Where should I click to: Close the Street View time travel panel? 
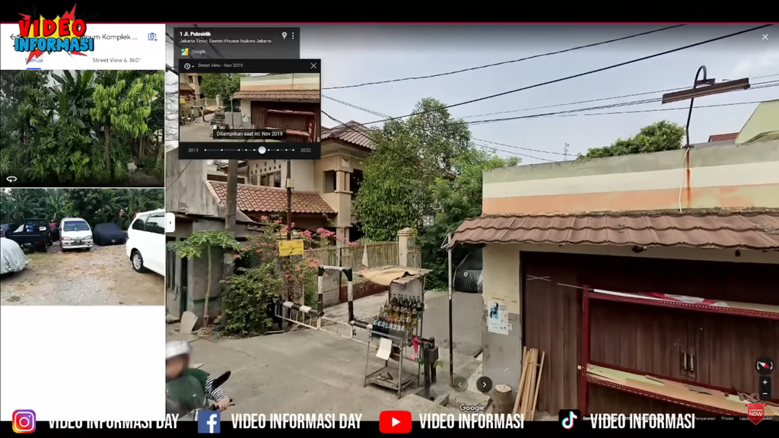[x=313, y=66]
